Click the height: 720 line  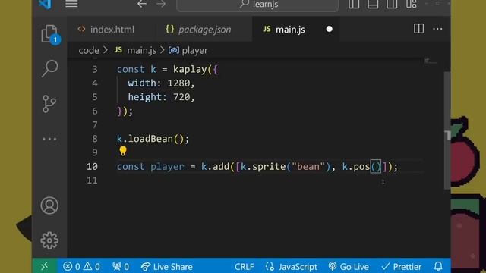(161, 97)
